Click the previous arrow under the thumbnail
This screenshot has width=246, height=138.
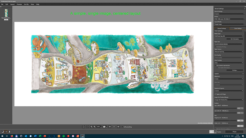pyautogui.click(x=3, y=20)
